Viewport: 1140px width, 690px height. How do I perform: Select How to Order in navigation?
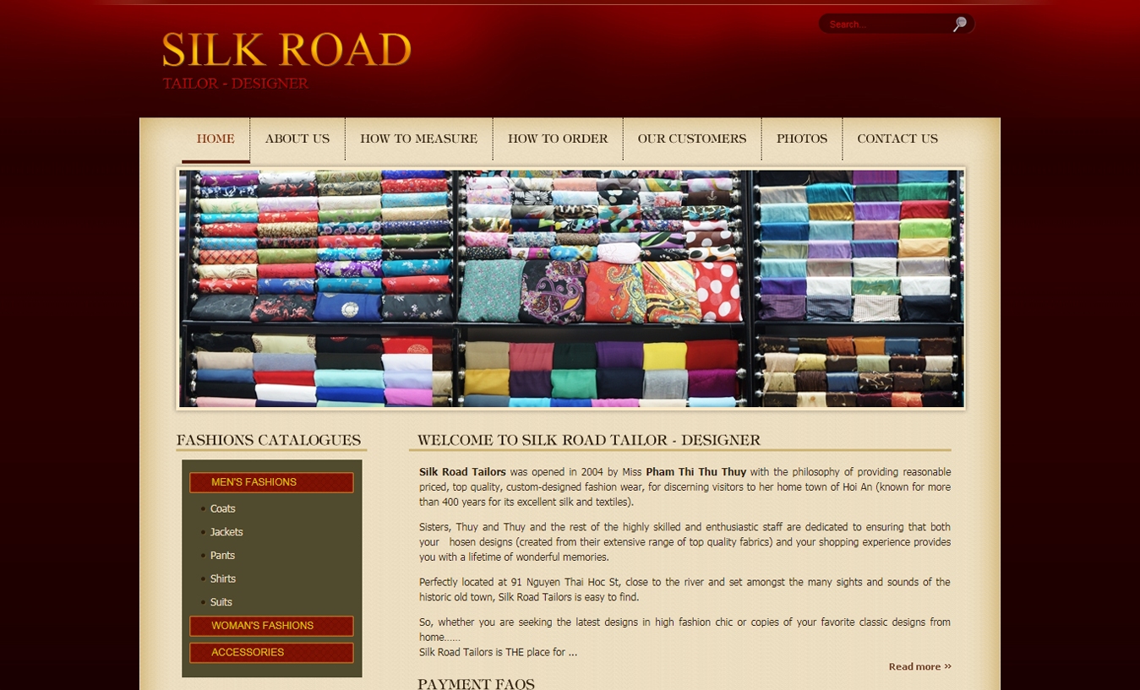coord(557,139)
